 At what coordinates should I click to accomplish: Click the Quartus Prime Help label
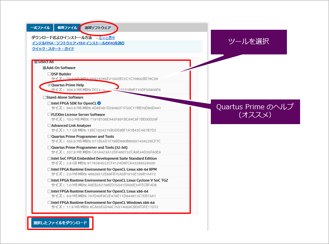point(68,85)
